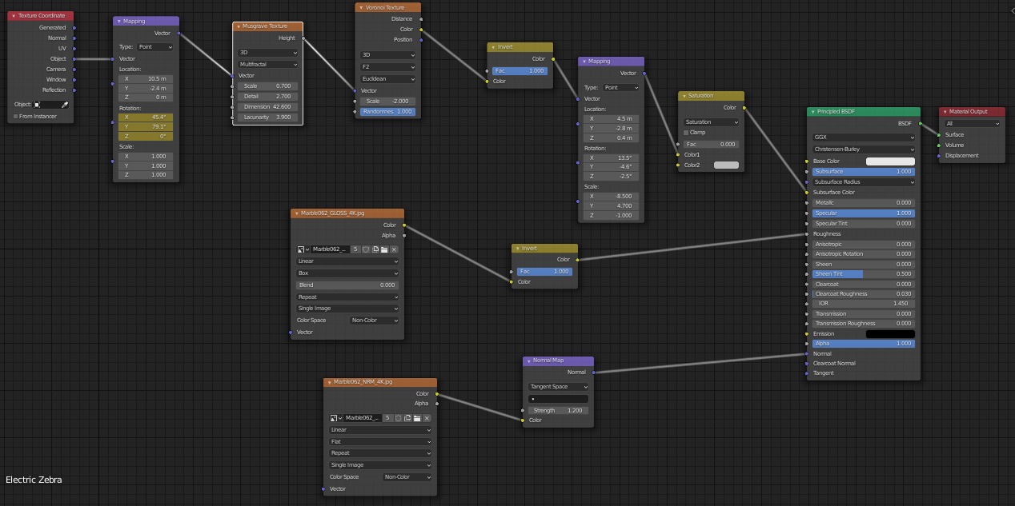The image size is (1015, 506).
Task: Open the Multifractal type dropdown
Action: coord(267,64)
